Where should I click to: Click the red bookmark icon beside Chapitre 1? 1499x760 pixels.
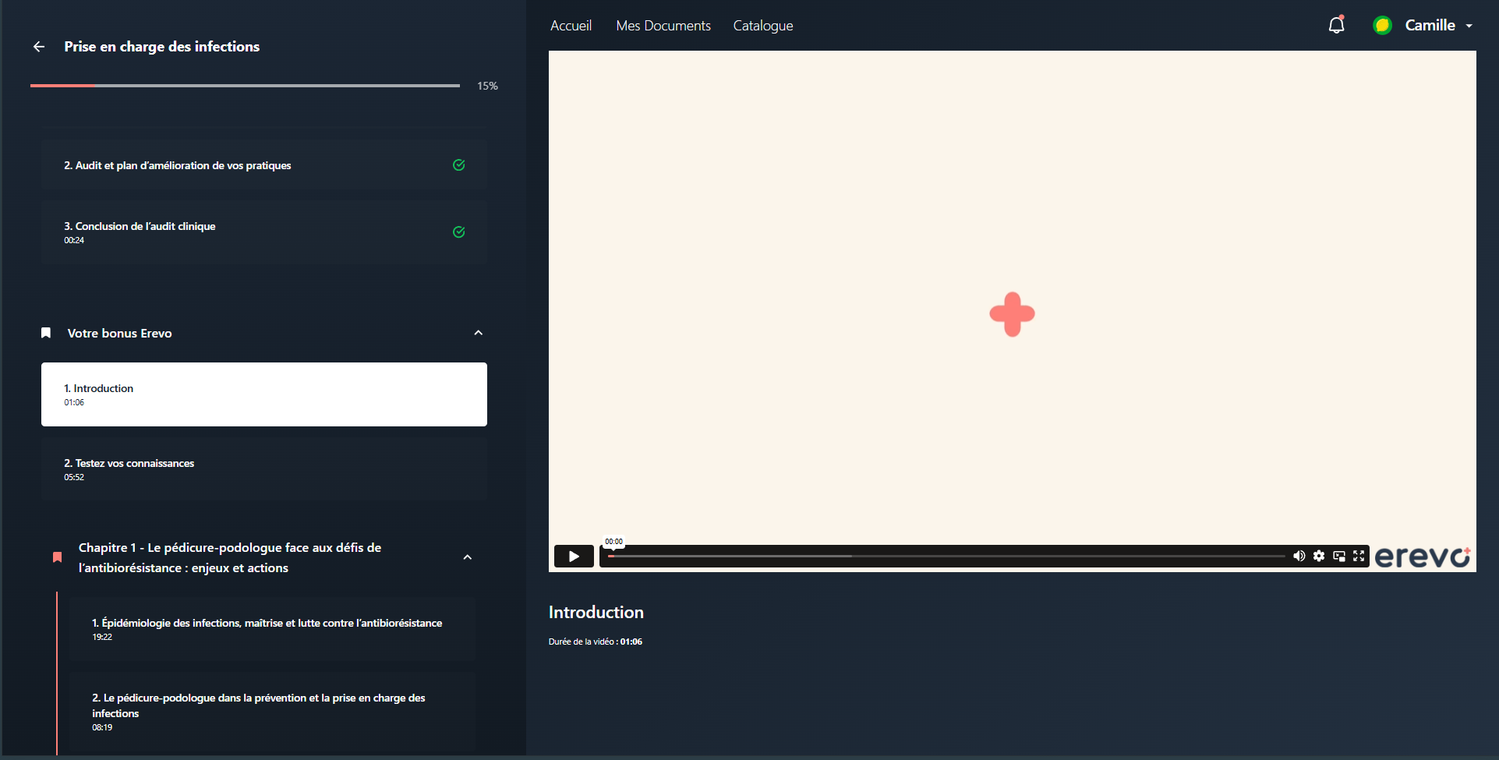click(57, 557)
